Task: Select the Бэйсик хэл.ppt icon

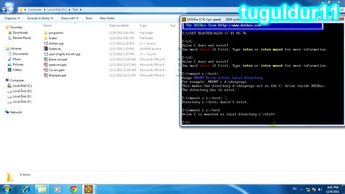Action: [x=45, y=59]
